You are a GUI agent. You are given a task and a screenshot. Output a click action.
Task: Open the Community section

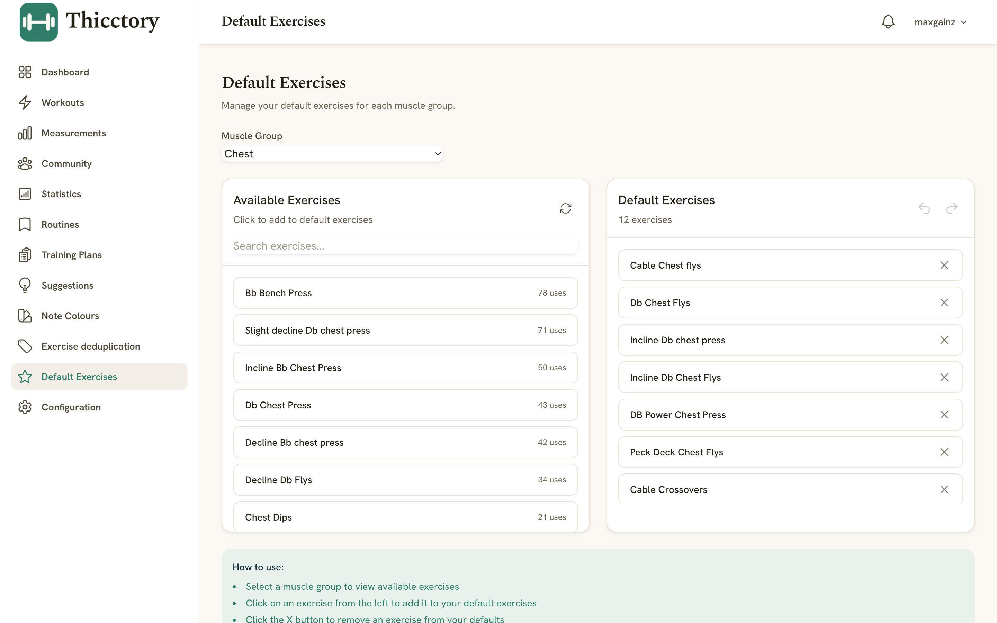tap(99, 164)
